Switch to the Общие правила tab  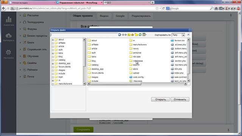[83, 16]
